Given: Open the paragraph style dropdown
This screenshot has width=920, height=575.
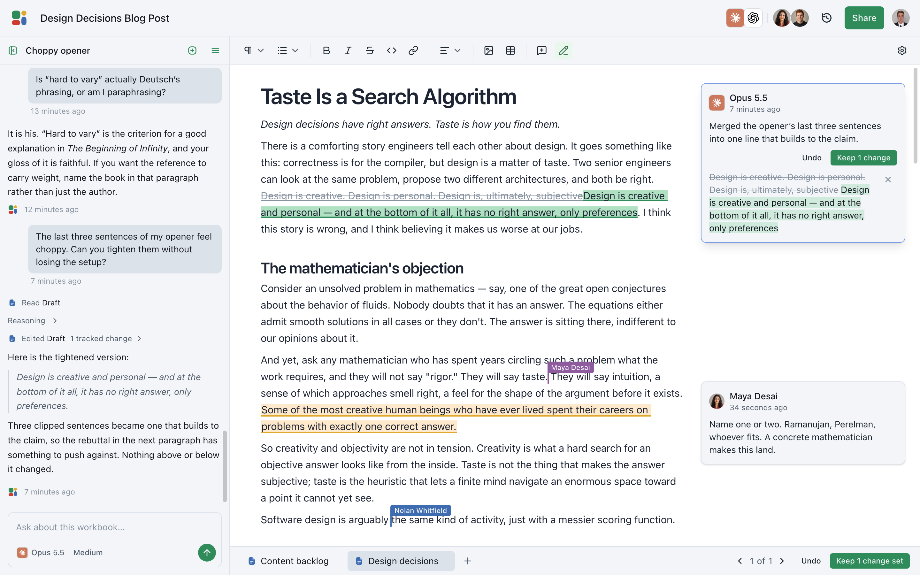Looking at the screenshot, I should [254, 50].
